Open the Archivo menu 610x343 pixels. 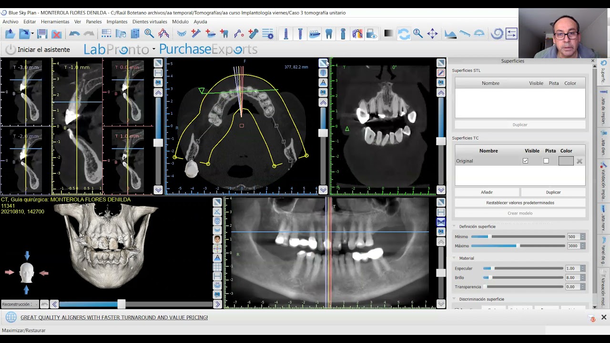click(x=10, y=21)
